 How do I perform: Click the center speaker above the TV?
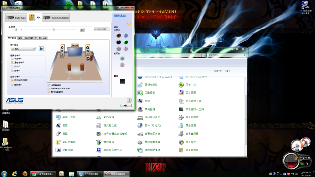[x=75, y=45]
